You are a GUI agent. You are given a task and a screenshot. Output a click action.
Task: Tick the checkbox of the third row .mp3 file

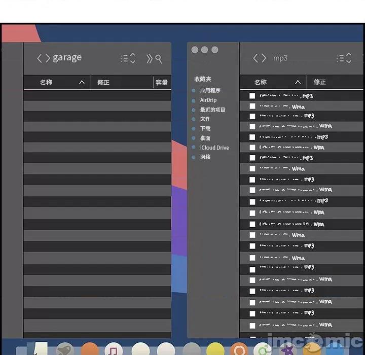point(252,116)
